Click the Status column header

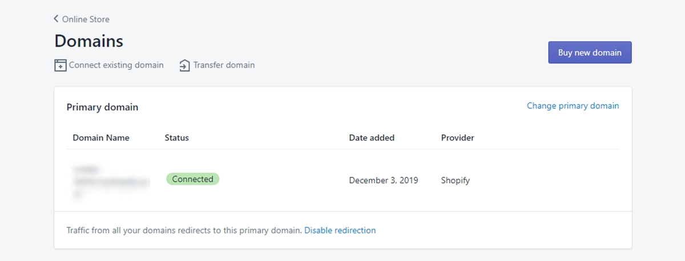(x=176, y=137)
